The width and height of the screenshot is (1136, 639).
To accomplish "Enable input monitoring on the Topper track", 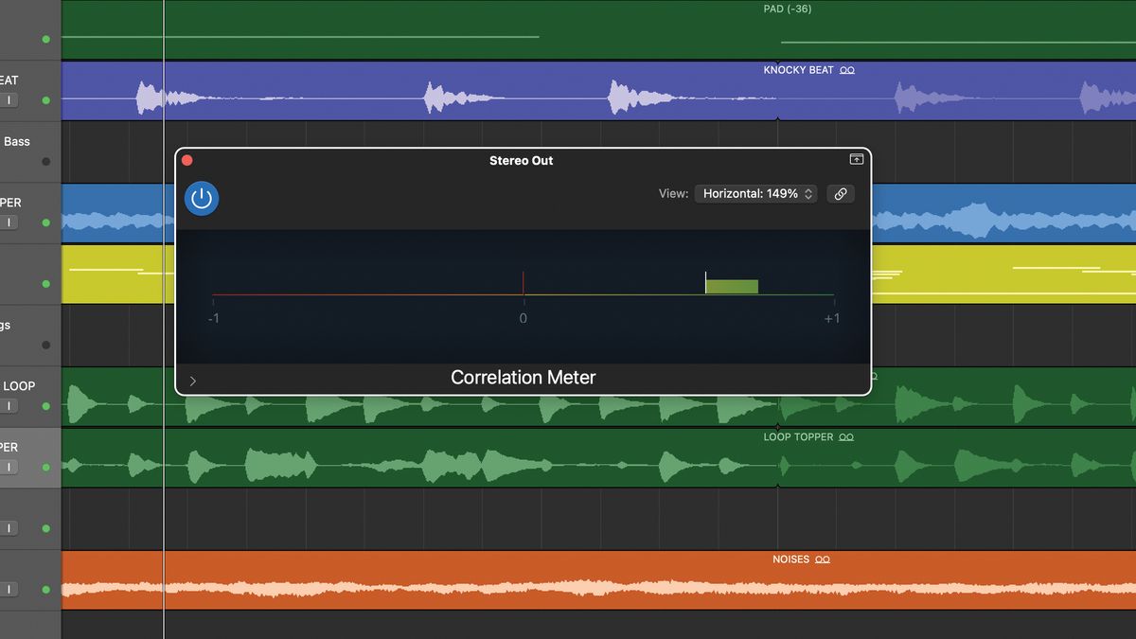I will (10, 467).
